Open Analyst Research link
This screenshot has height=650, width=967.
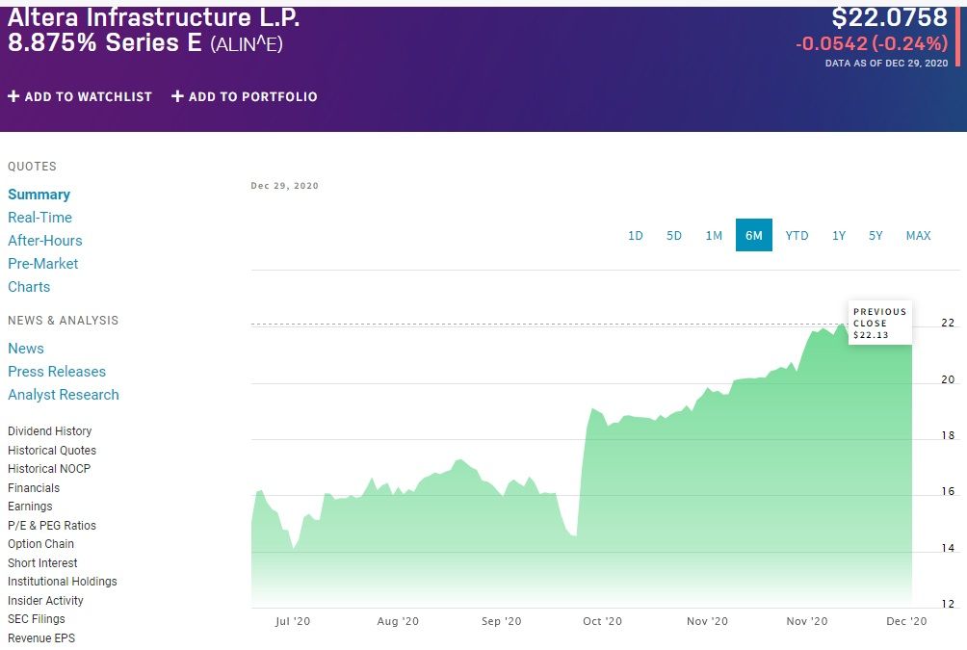click(64, 395)
